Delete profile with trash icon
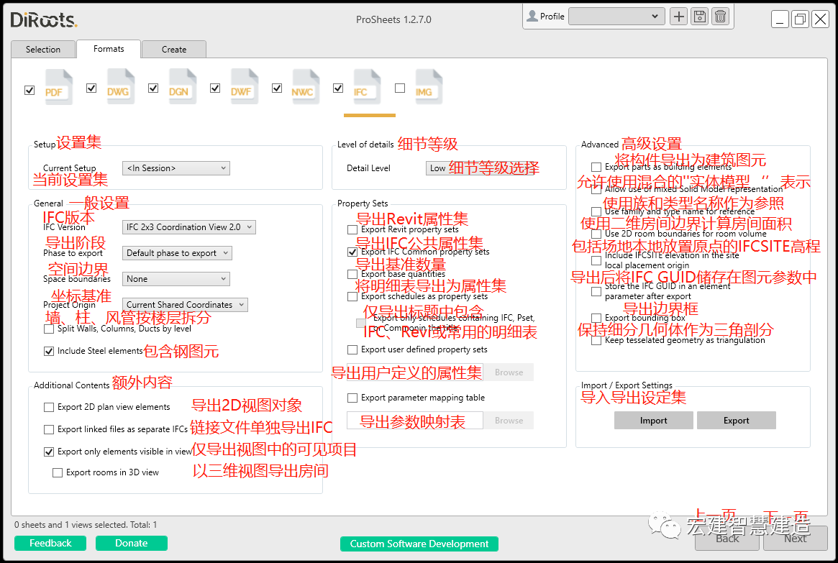The image size is (838, 563). [721, 17]
